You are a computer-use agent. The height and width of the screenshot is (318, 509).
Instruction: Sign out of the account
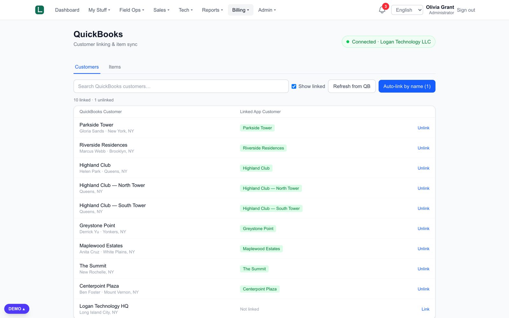466,10
